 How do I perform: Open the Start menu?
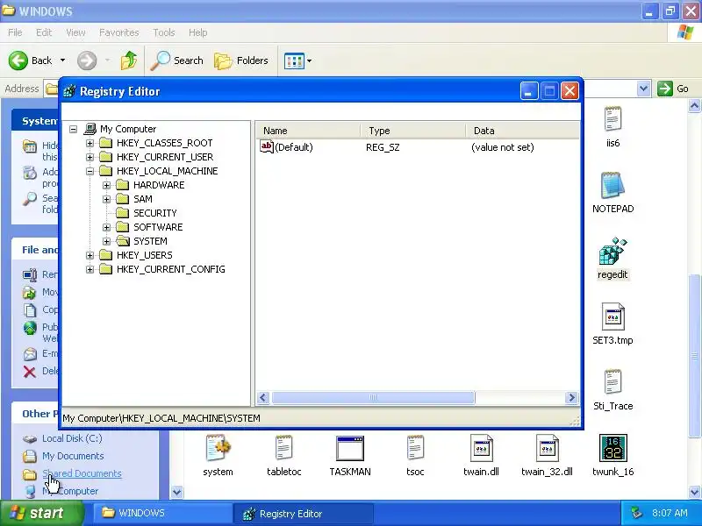[x=42, y=513]
